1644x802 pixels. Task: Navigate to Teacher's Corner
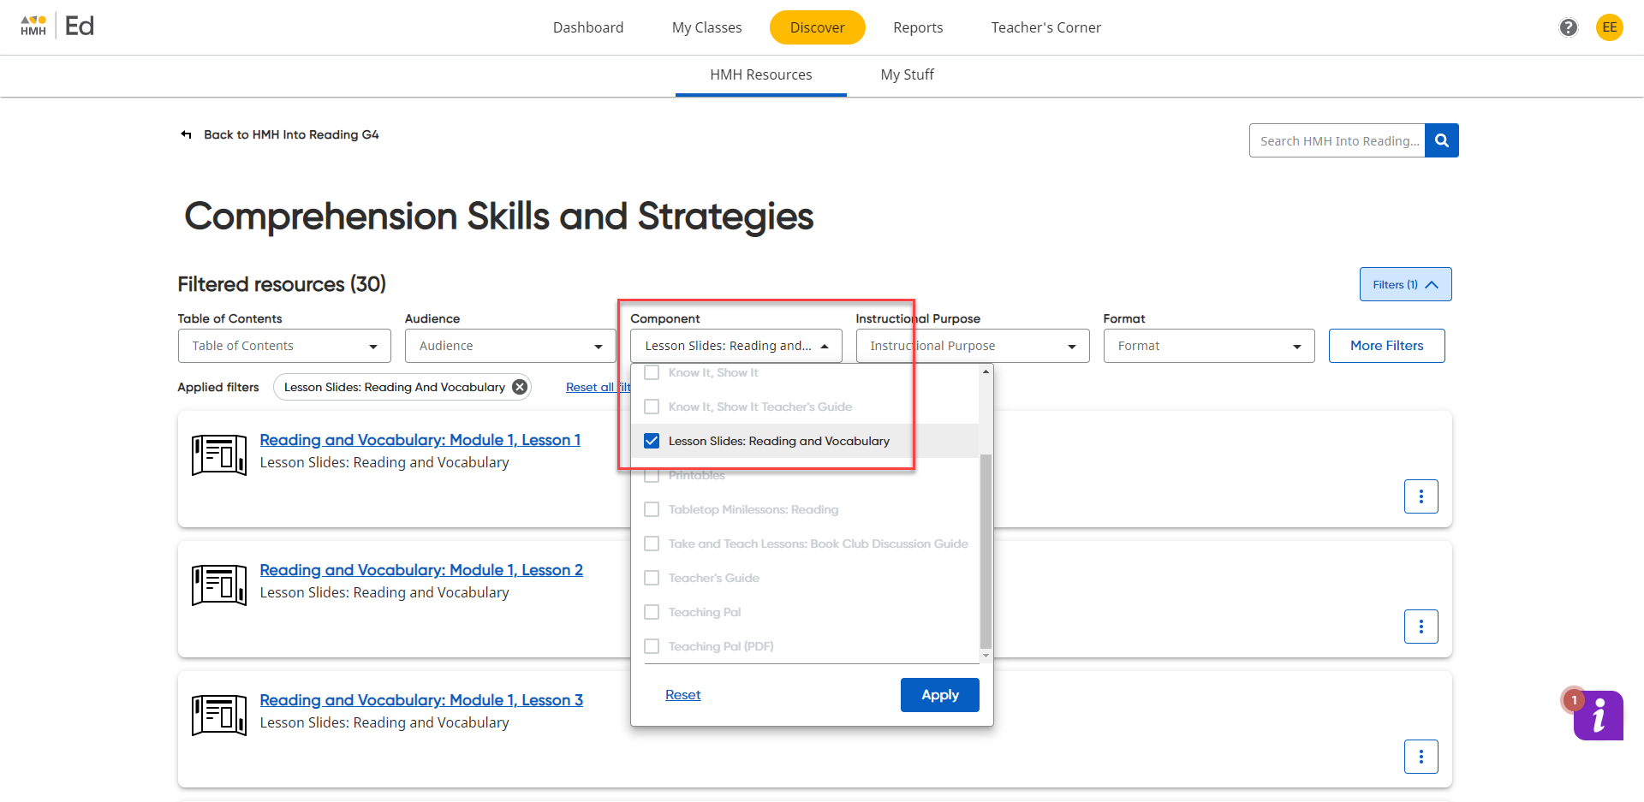coord(1045,27)
